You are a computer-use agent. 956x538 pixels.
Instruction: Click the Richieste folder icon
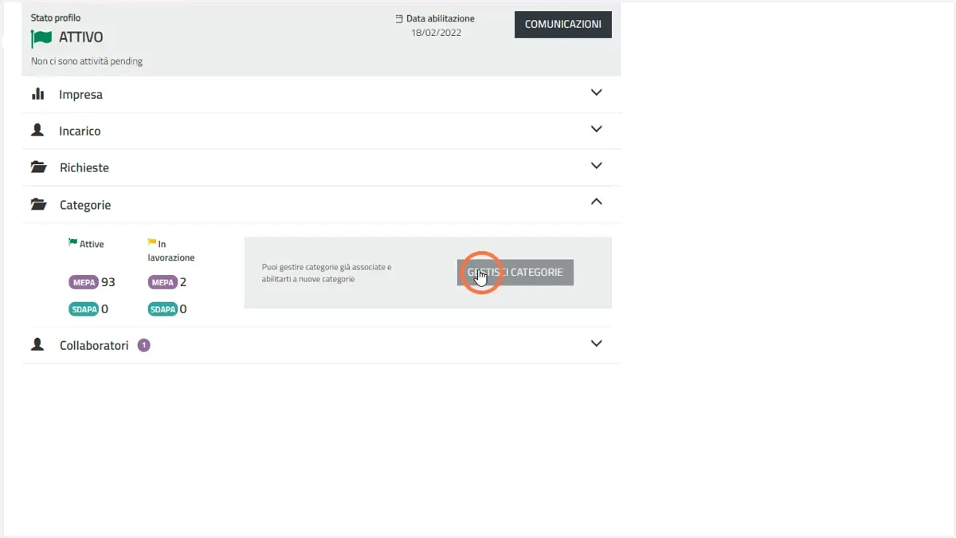tap(38, 167)
